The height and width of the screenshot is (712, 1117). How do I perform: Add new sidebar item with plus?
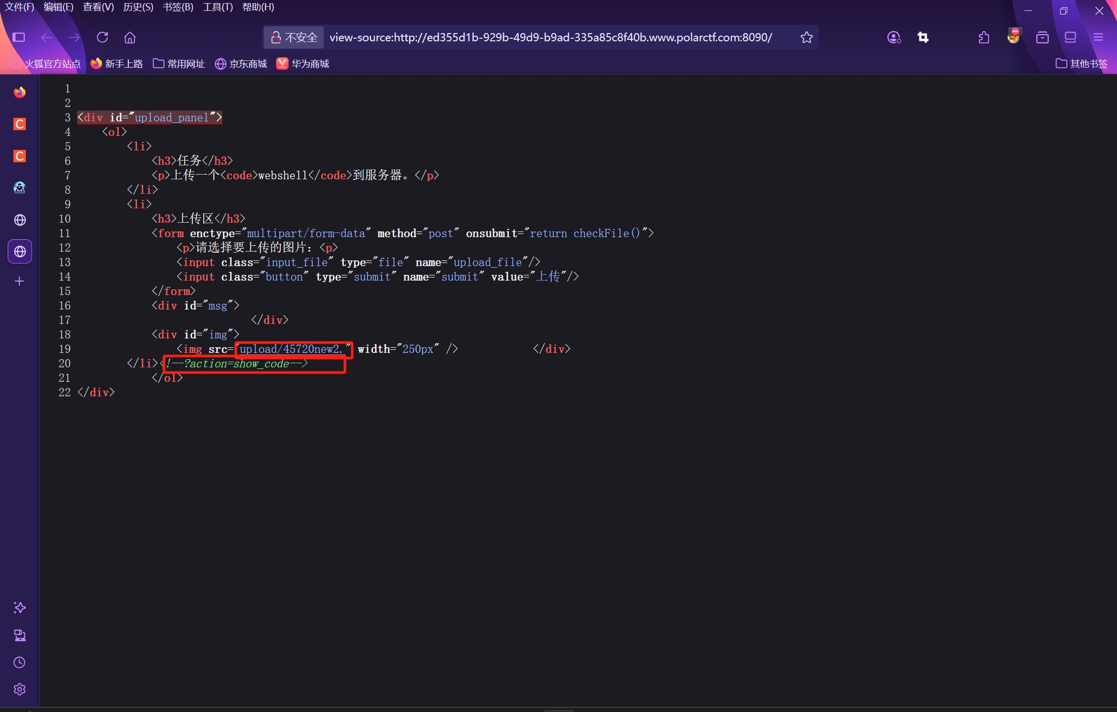point(20,281)
